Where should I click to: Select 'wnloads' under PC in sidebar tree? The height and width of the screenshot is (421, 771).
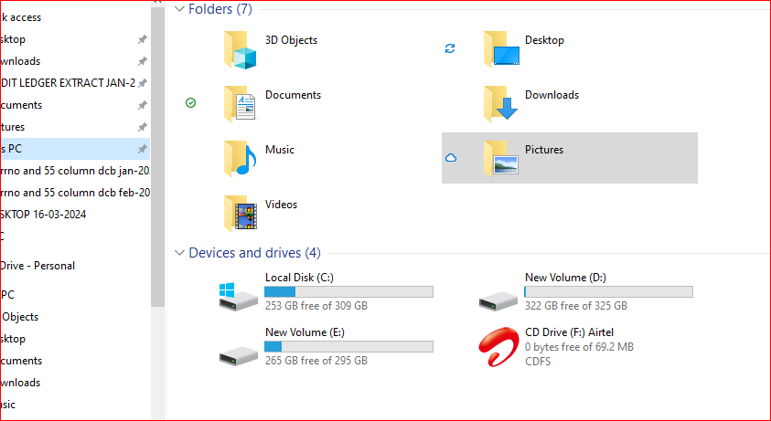coord(20,383)
